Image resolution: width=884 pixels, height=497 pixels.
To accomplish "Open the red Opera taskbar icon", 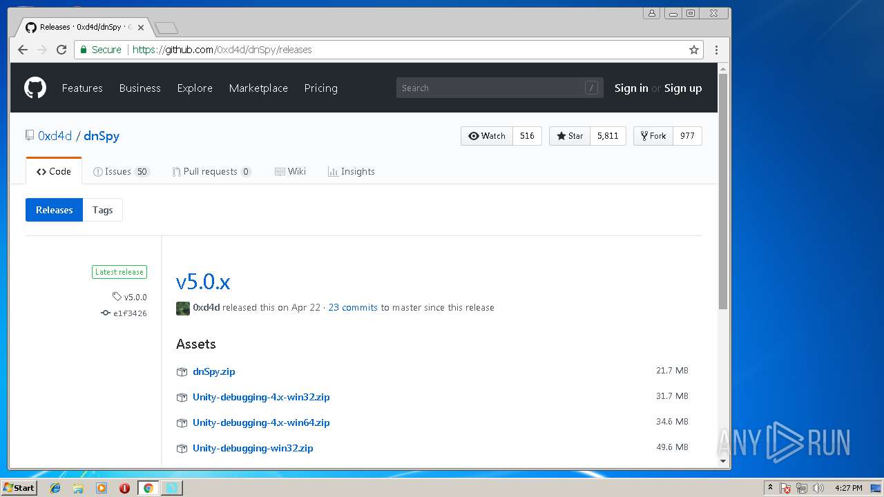I will click(x=124, y=488).
